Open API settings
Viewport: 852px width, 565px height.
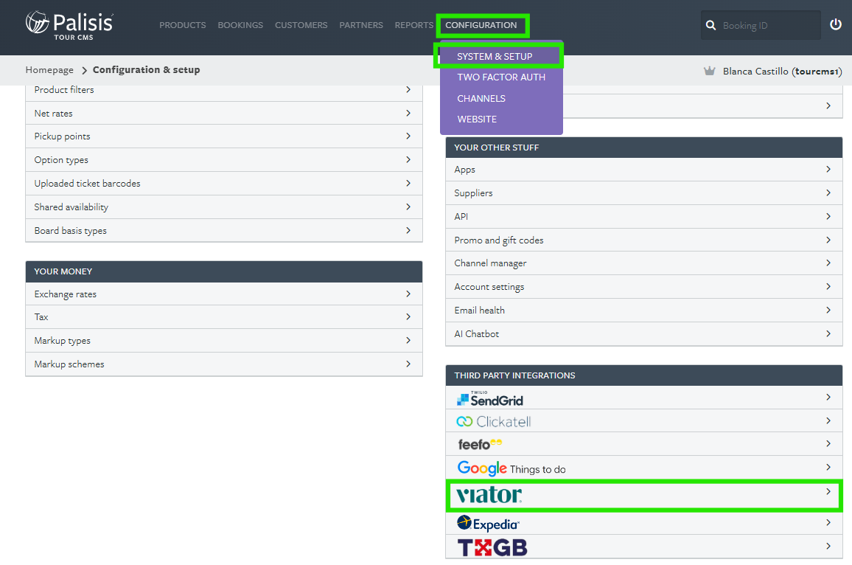(644, 216)
